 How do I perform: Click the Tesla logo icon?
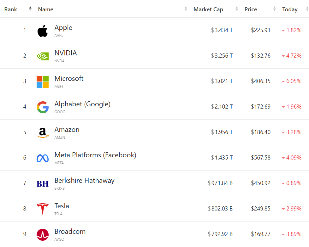click(x=43, y=209)
